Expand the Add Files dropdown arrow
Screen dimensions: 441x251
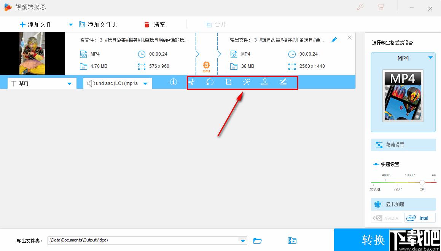point(71,25)
